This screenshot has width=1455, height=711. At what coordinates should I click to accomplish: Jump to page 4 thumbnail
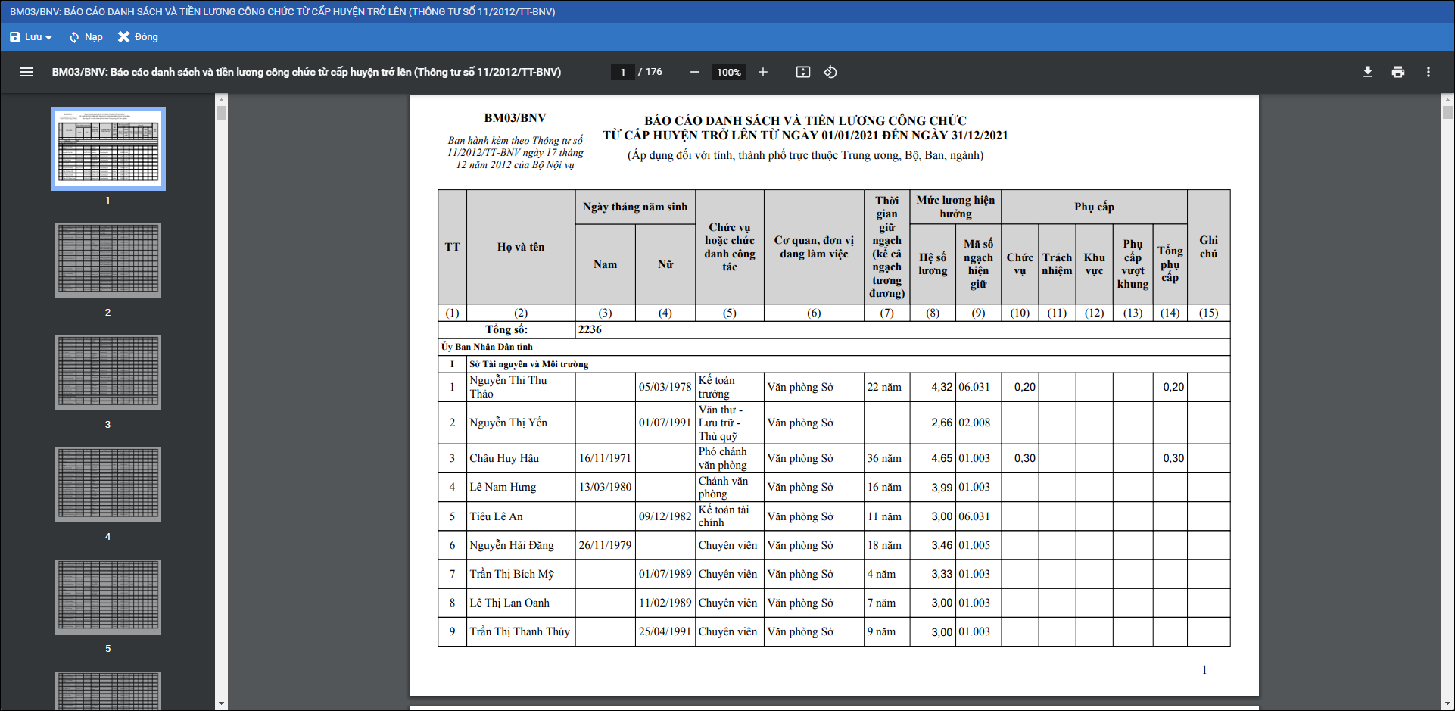point(108,485)
